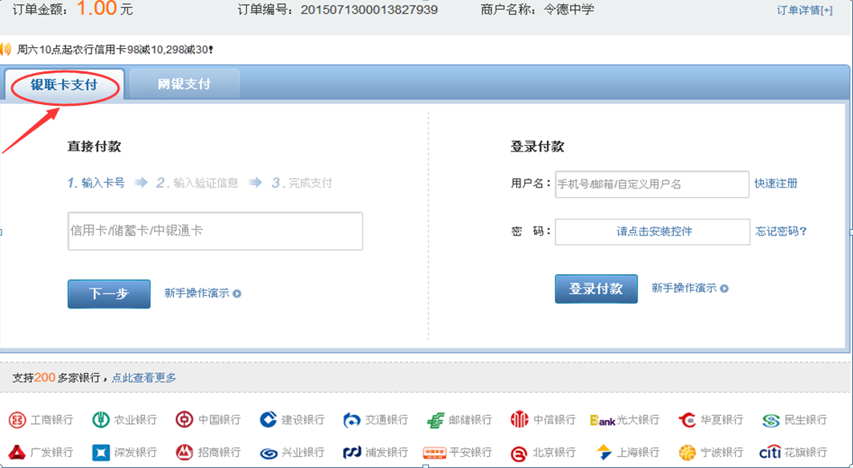
Task: Focus the card number input field
Action: [216, 231]
